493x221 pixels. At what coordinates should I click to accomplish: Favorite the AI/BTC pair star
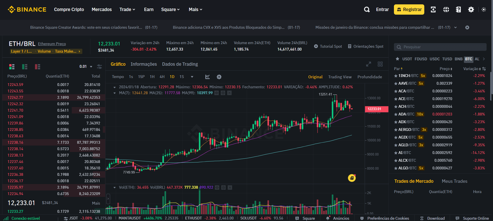click(396, 153)
